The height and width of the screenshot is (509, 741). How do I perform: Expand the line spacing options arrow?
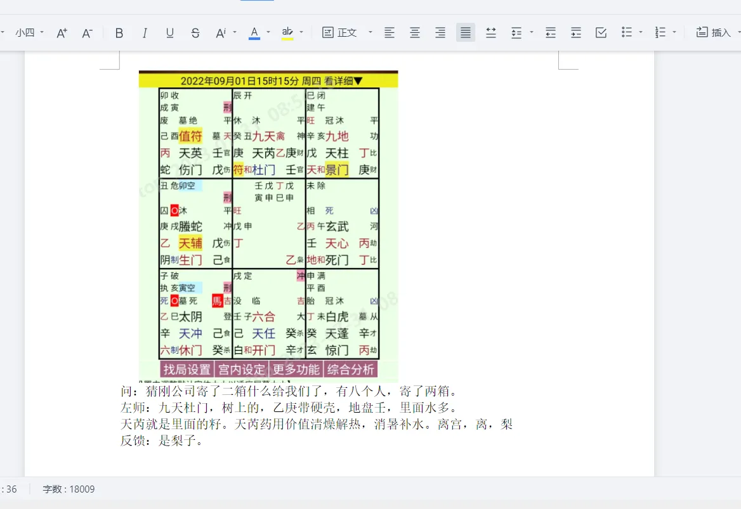(x=531, y=33)
